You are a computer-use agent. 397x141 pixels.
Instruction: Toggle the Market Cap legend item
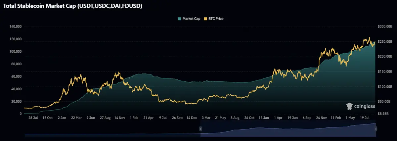point(189,19)
